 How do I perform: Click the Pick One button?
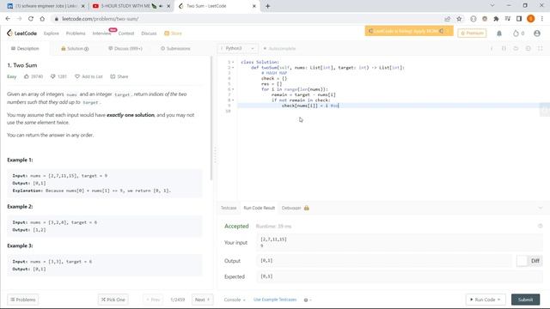tap(113, 300)
